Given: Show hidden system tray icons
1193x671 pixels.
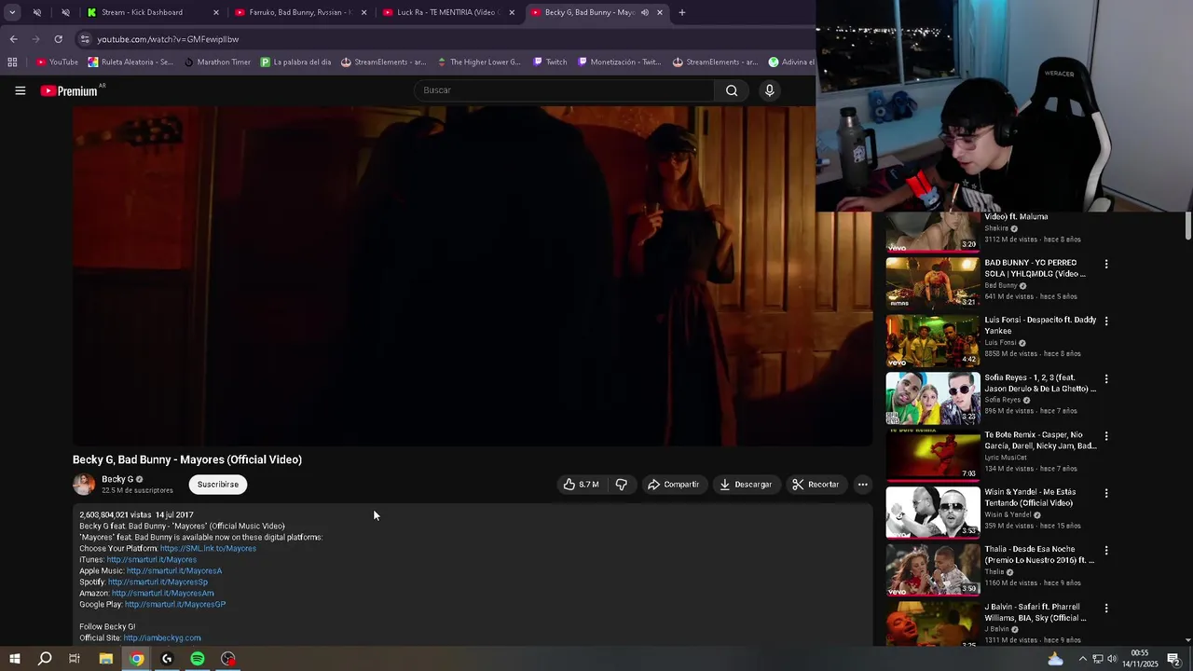Looking at the screenshot, I should pos(1082,659).
